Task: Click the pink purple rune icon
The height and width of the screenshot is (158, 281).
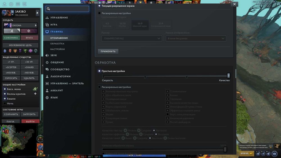Action: tap(31, 51)
